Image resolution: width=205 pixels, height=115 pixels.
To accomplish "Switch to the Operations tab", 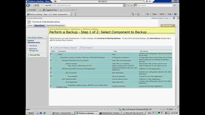I will 39,26.
